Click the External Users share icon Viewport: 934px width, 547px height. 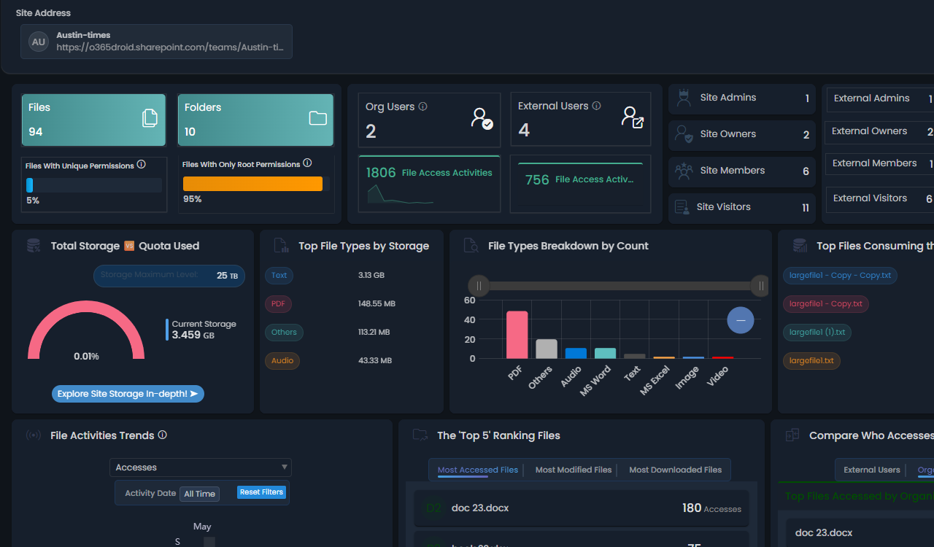[632, 117]
